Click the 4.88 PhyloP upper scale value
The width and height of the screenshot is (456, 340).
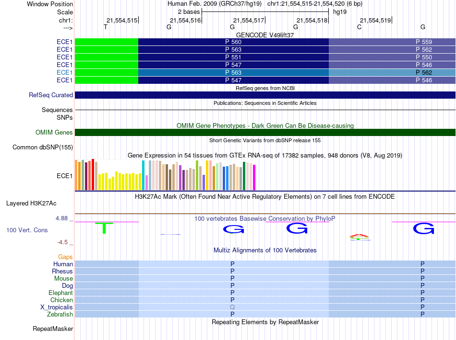pos(61,218)
